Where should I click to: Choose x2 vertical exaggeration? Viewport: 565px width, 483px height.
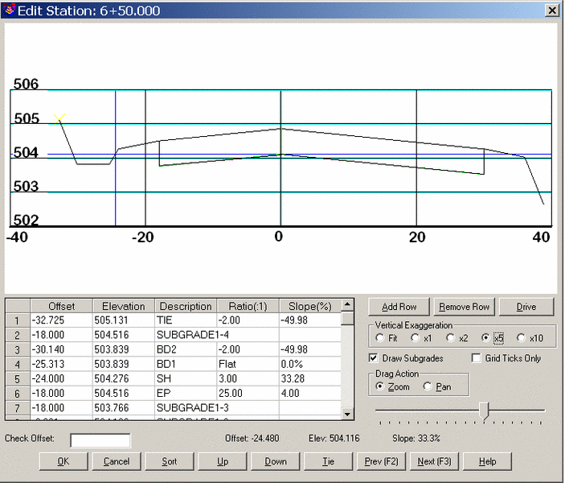(x=451, y=338)
